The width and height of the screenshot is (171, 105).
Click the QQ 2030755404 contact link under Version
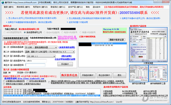click(120, 32)
